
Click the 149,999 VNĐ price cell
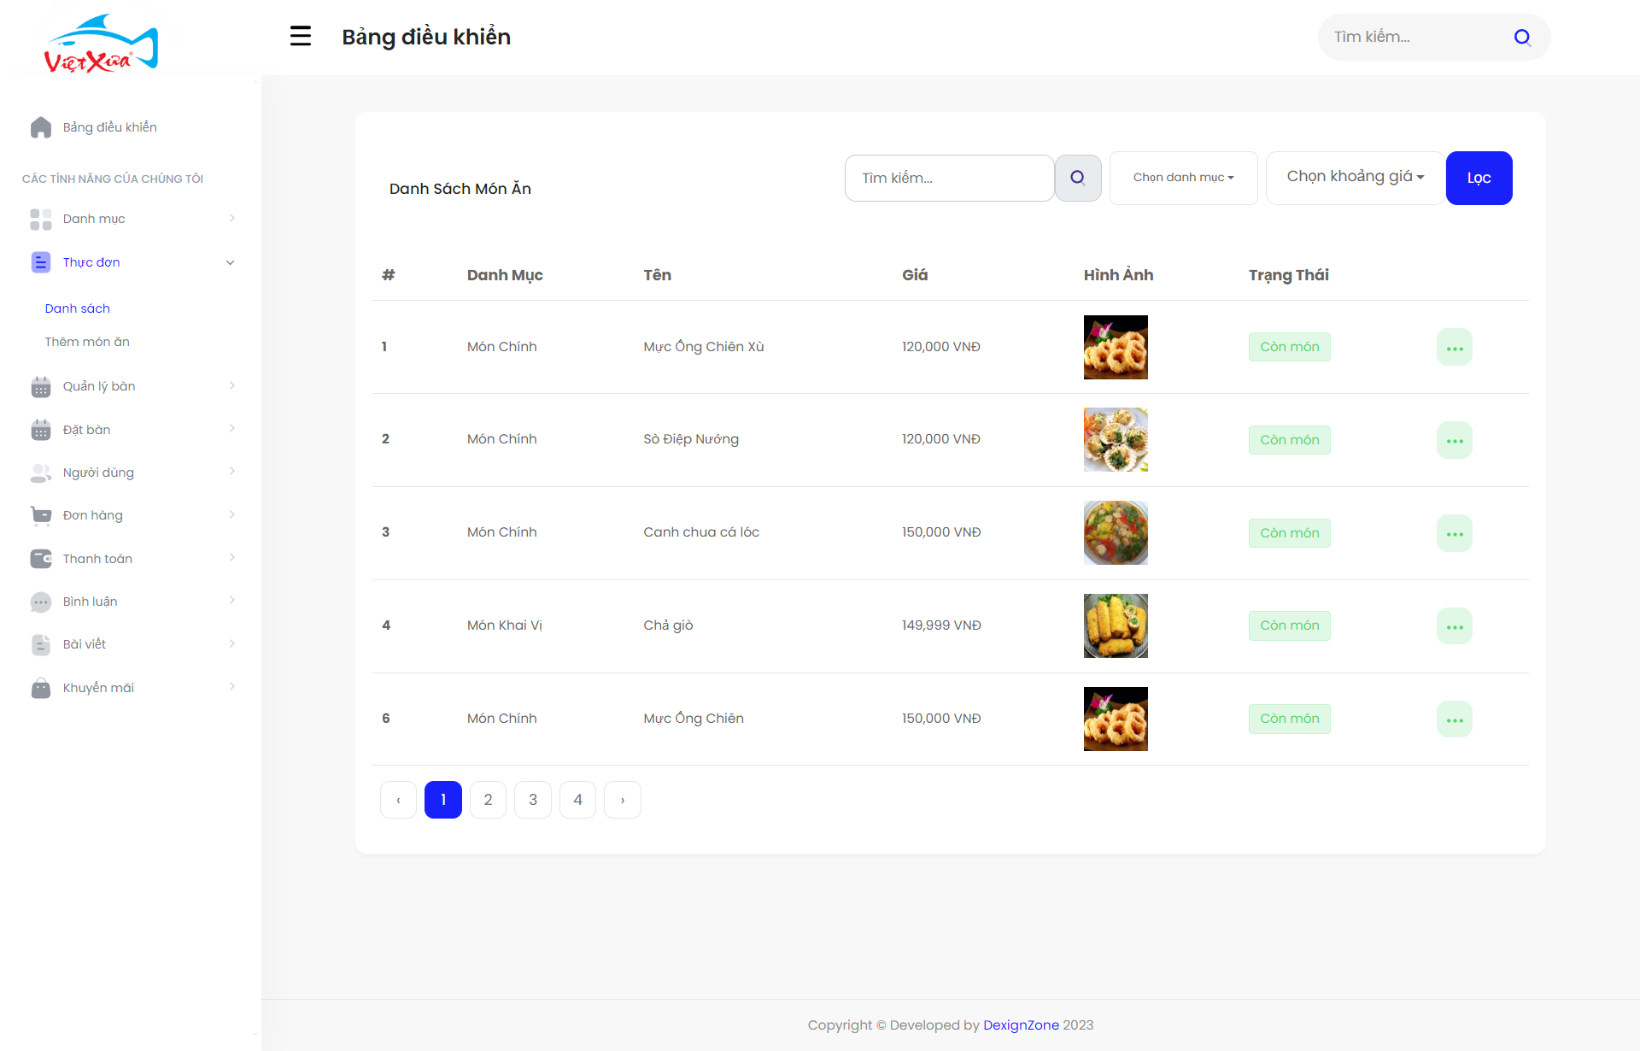pyautogui.click(x=941, y=625)
